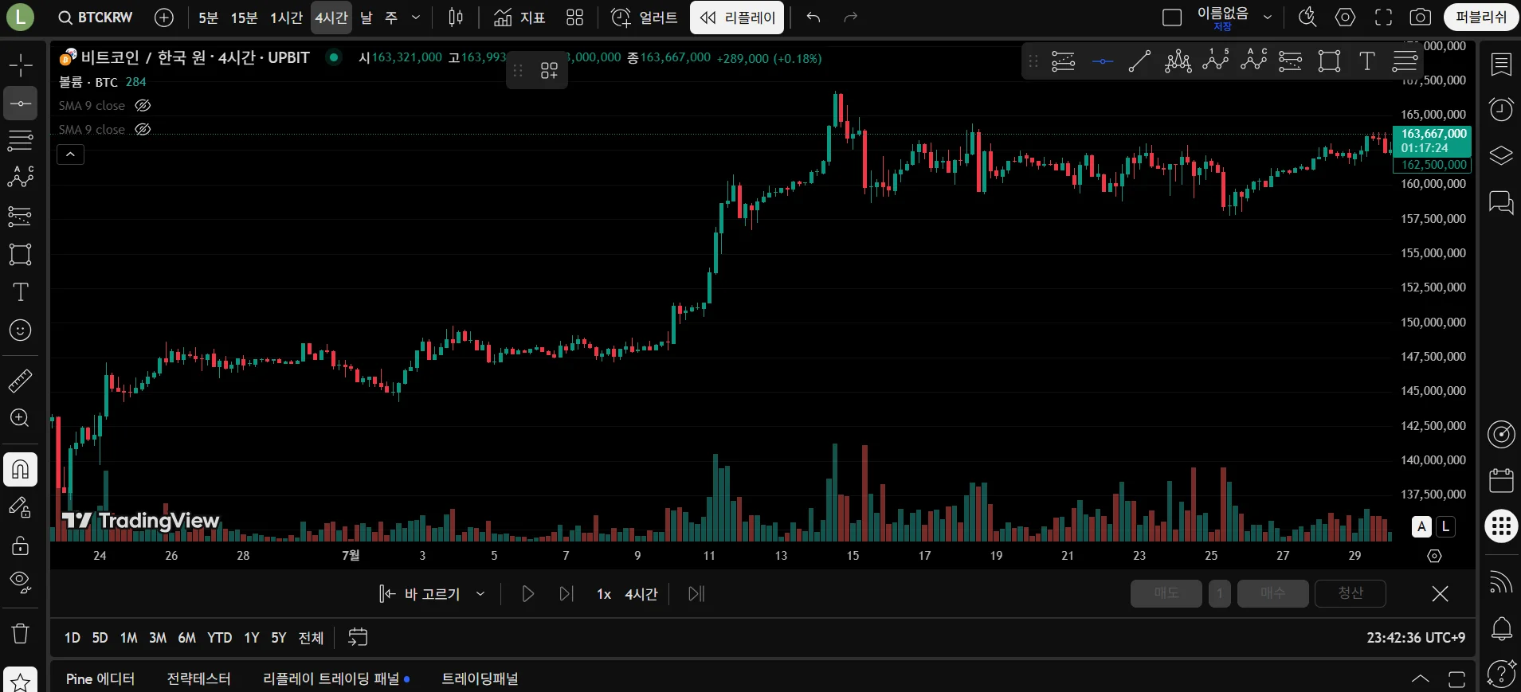Open the BTCKRW symbol search
Image resolution: width=1521 pixels, height=692 pixels.
[96, 18]
